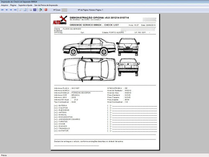Open the Suporte e Ajuda menu

[25, 5]
